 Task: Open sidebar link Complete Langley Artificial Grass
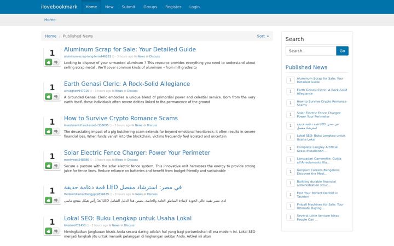317,149
